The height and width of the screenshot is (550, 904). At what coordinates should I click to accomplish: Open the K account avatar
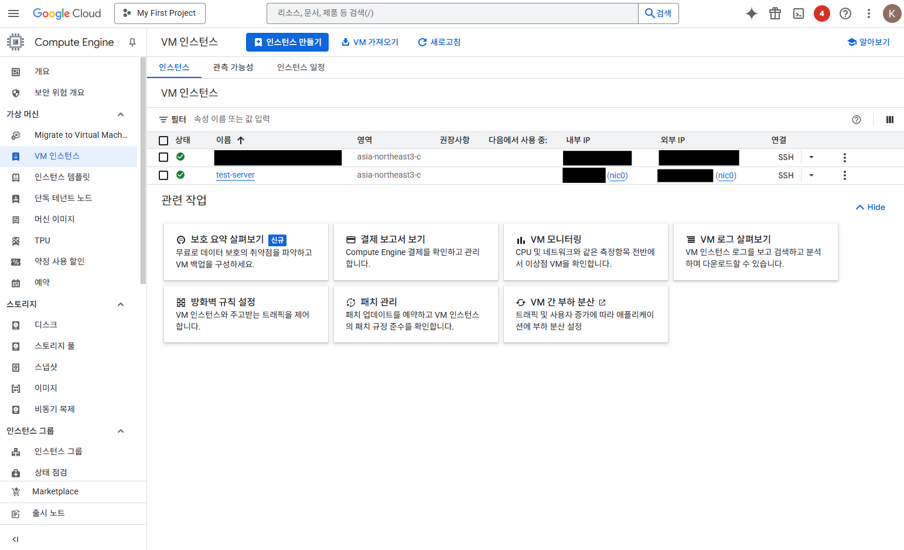[x=892, y=13]
